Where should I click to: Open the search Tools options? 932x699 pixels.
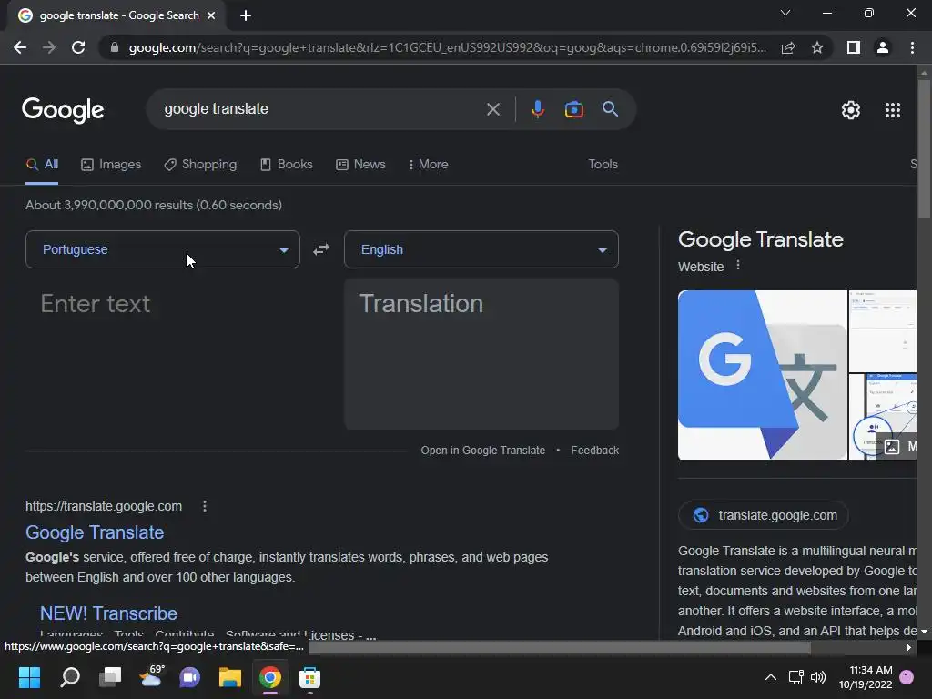tap(603, 165)
